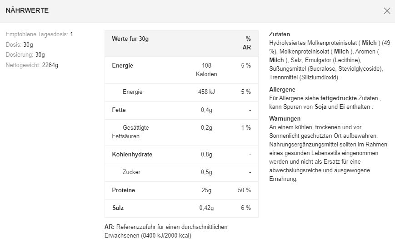Select the '458 kJ' energy value

[206, 92]
